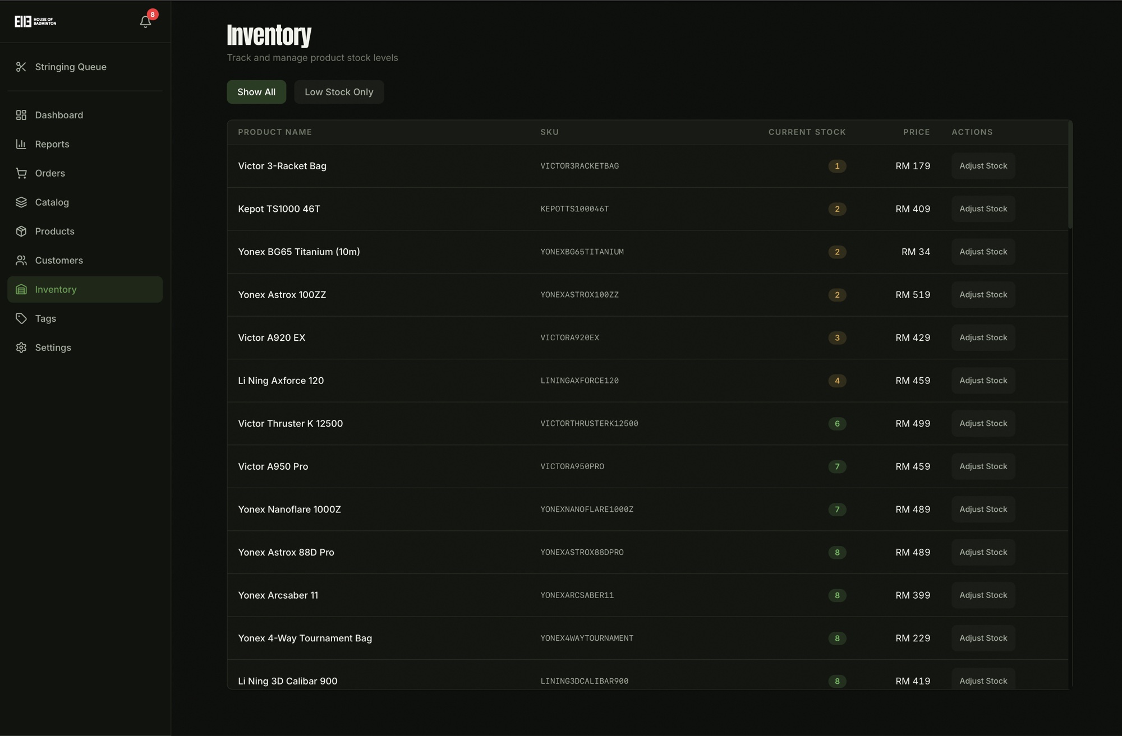Image resolution: width=1122 pixels, height=736 pixels.
Task: Click the Tags label icon
Action: [x=21, y=318]
